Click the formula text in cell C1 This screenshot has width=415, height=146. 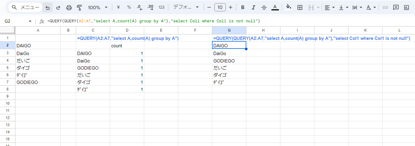[128, 38]
